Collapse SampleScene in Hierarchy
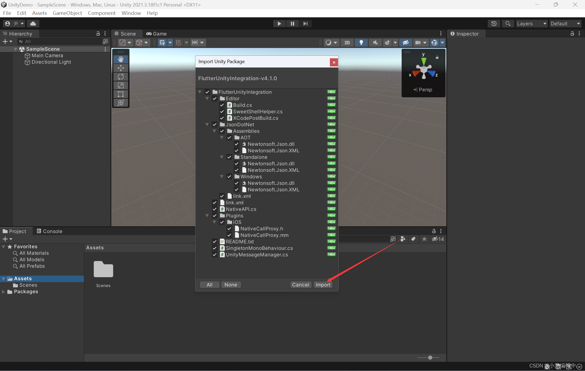Image resolution: width=585 pixels, height=371 pixels. coord(16,49)
